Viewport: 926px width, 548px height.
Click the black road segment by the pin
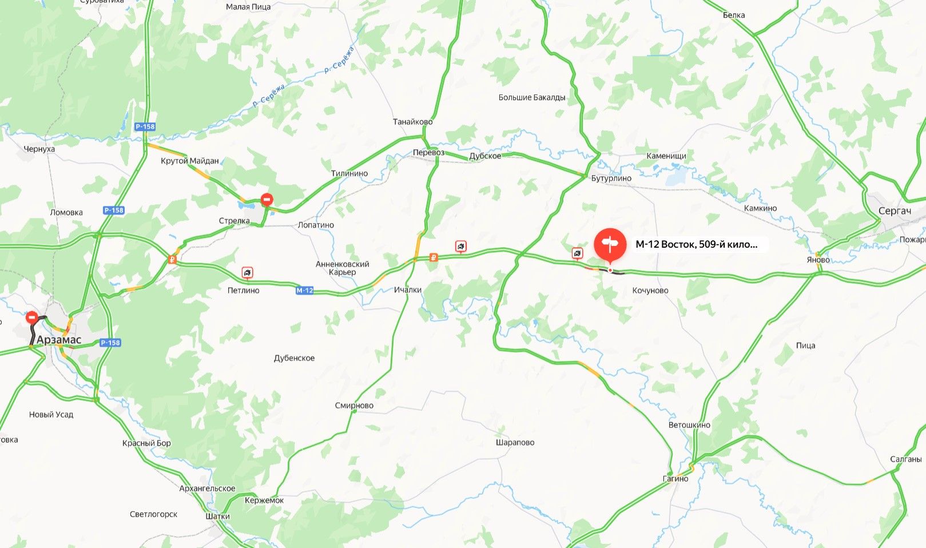tap(617, 273)
